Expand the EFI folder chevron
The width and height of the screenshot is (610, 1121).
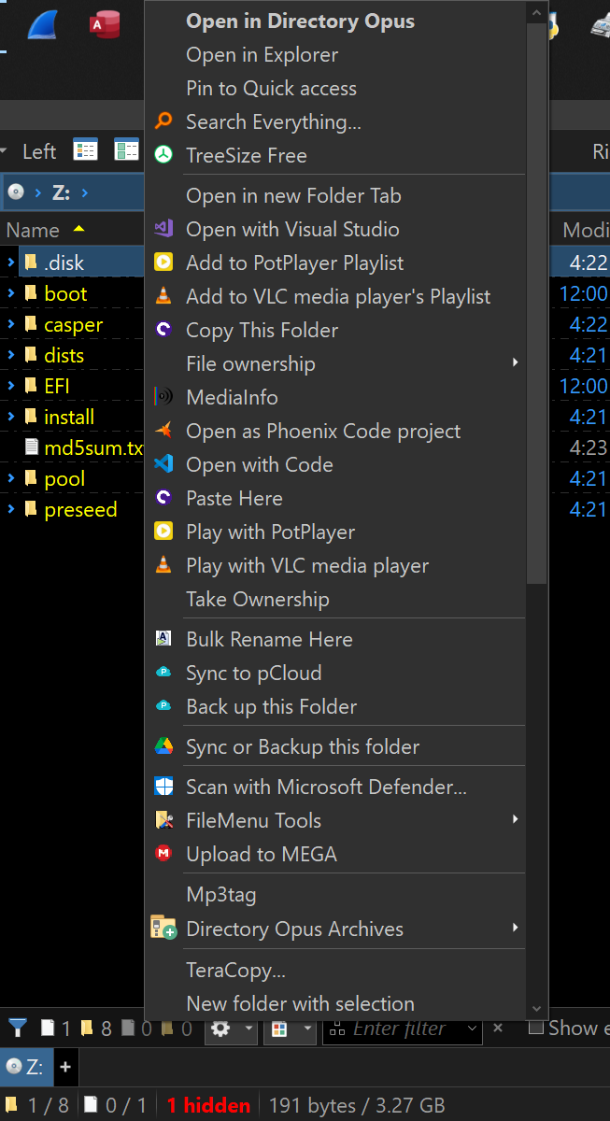coord(10,386)
